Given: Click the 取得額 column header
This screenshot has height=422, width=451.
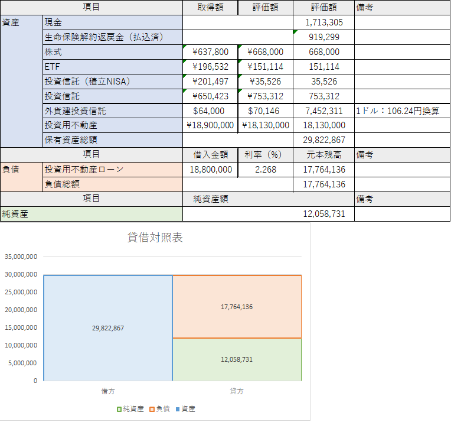Looking at the screenshot, I should [x=210, y=8].
